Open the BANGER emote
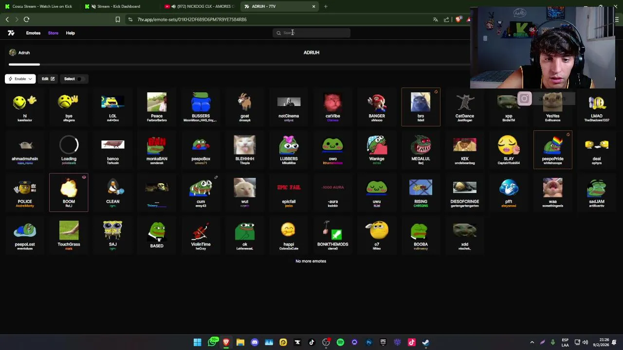The height and width of the screenshot is (350, 623). (377, 107)
